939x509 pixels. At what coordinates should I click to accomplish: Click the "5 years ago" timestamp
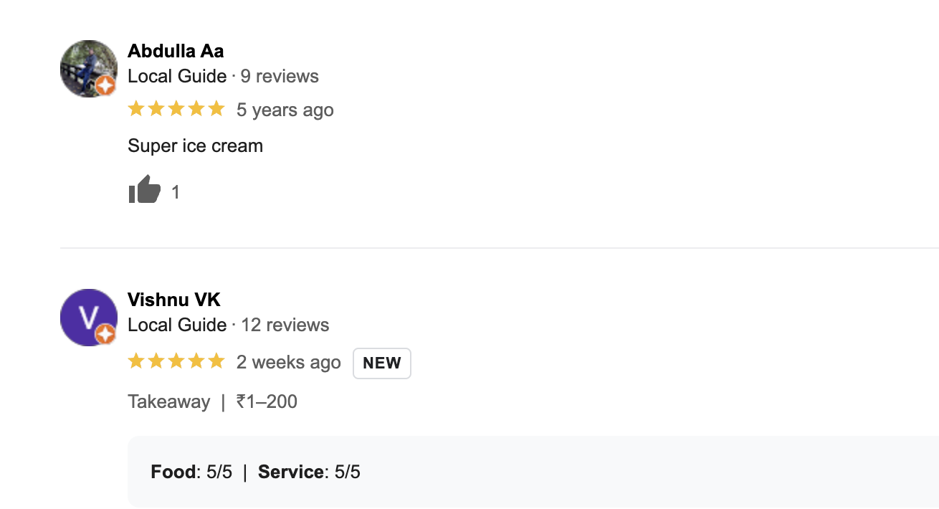285,110
